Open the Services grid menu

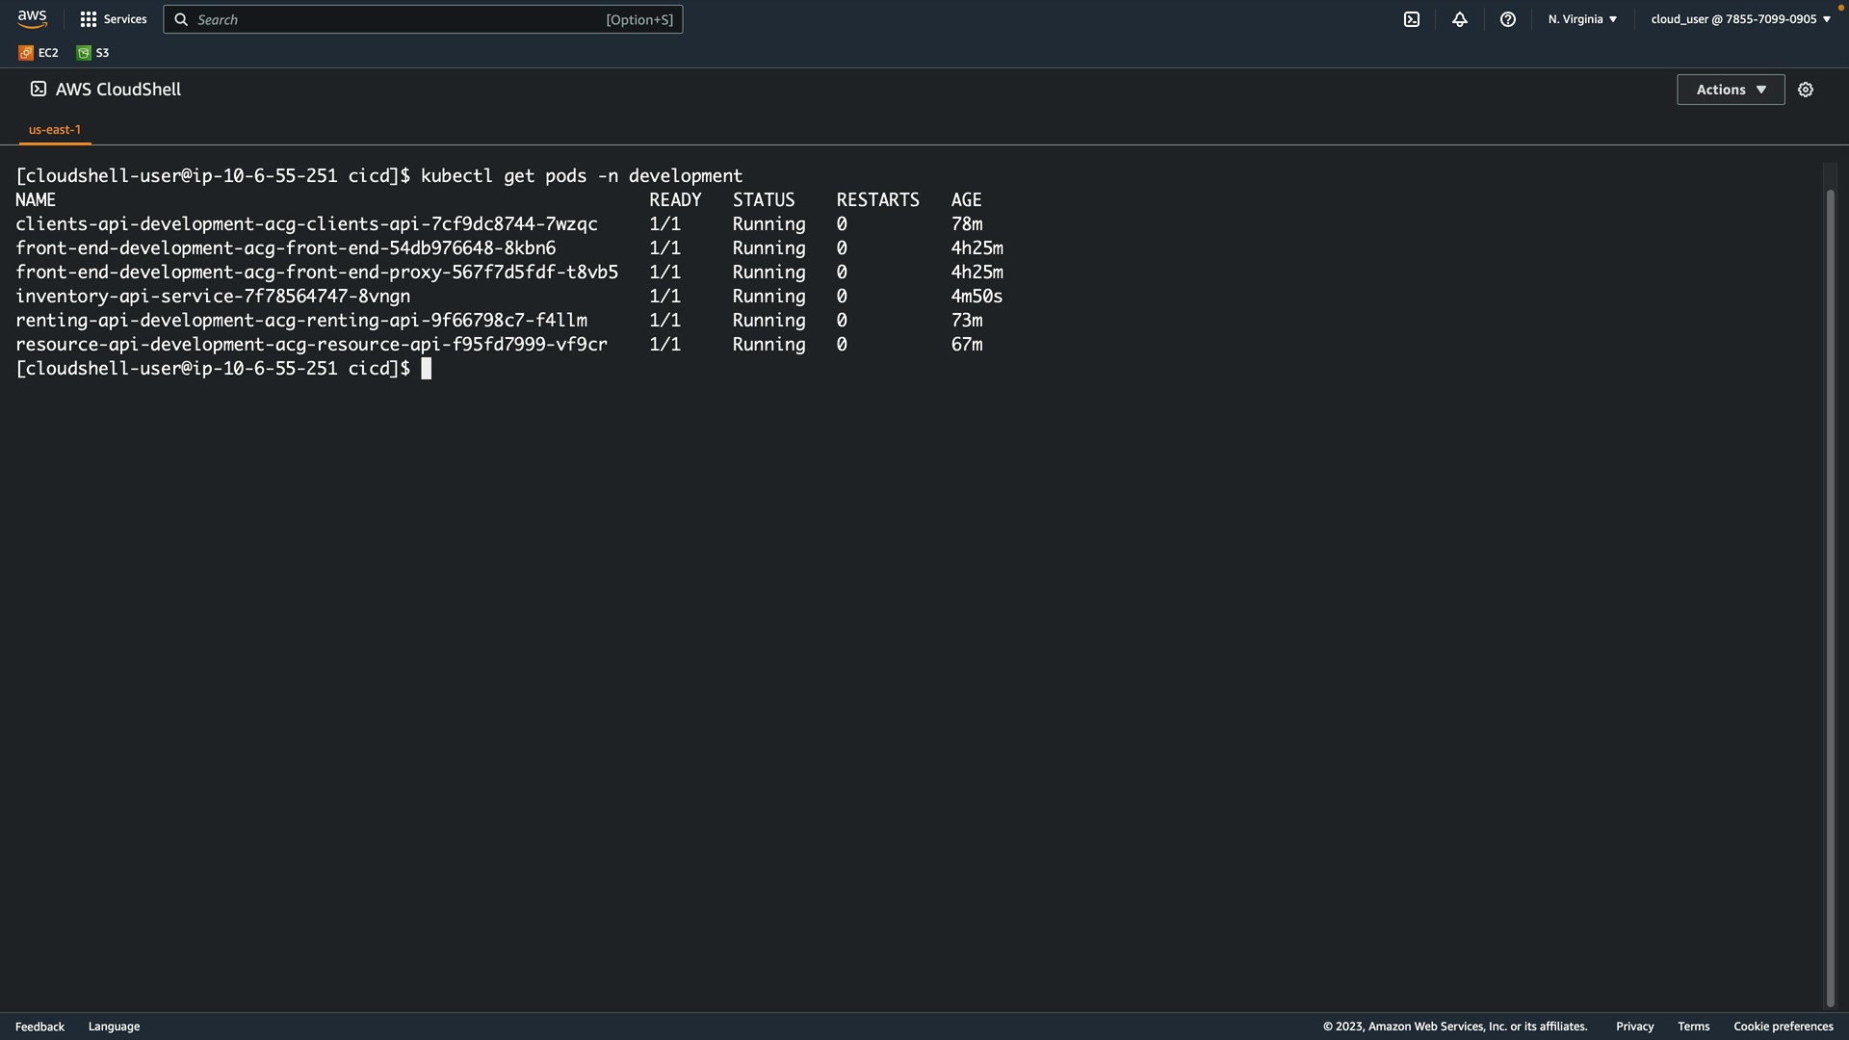coord(113,19)
